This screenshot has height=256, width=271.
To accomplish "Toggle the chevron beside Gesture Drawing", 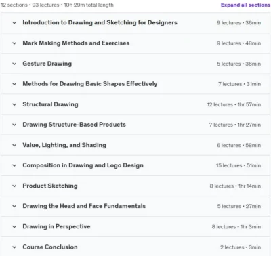I will pyautogui.click(x=14, y=64).
